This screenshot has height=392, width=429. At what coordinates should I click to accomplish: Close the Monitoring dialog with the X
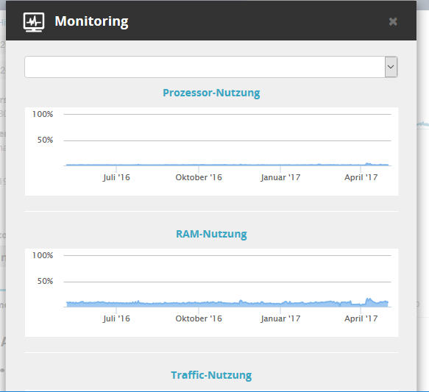[x=393, y=21]
